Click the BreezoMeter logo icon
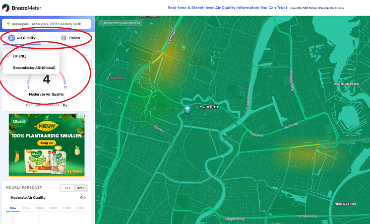The image size is (370, 224). 6,8
